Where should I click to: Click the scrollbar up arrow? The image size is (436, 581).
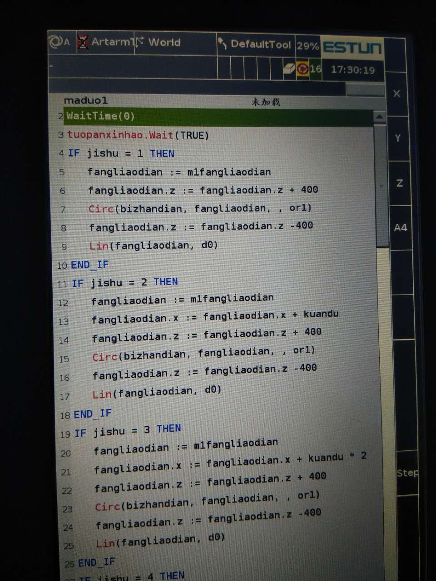point(379,117)
